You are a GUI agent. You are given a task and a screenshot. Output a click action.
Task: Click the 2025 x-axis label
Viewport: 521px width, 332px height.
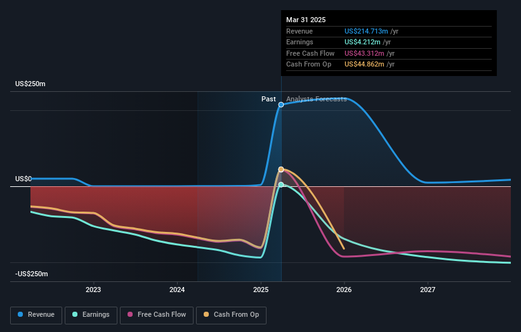click(261, 290)
